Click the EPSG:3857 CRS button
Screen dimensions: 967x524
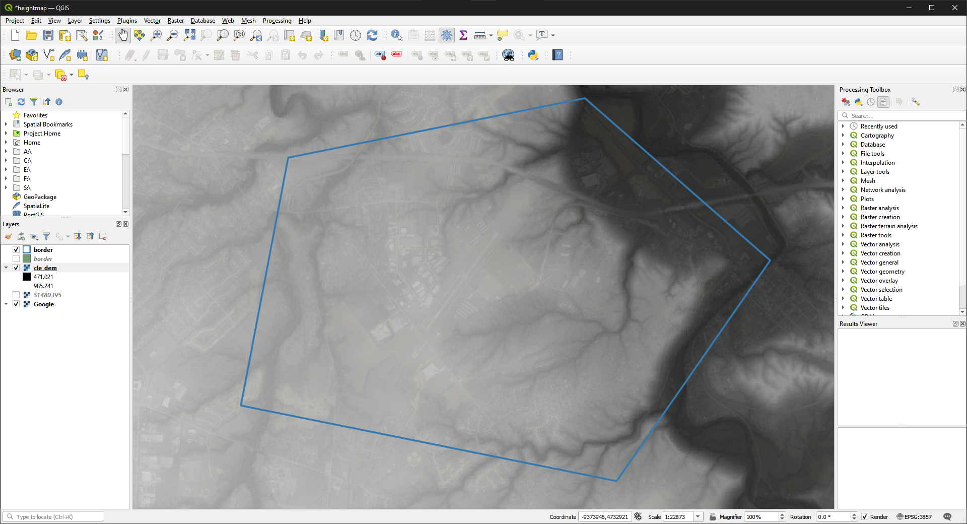(914, 517)
